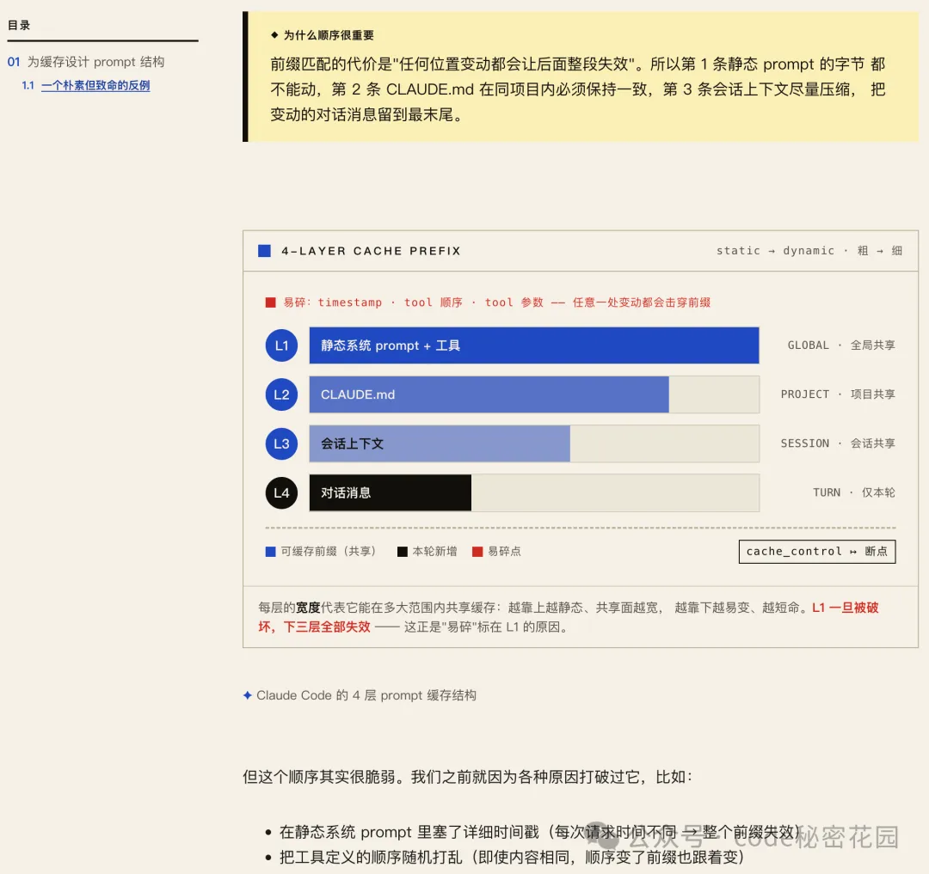Image resolution: width=929 pixels, height=874 pixels.
Task: Click the 目录 heading
Action: 19,25
